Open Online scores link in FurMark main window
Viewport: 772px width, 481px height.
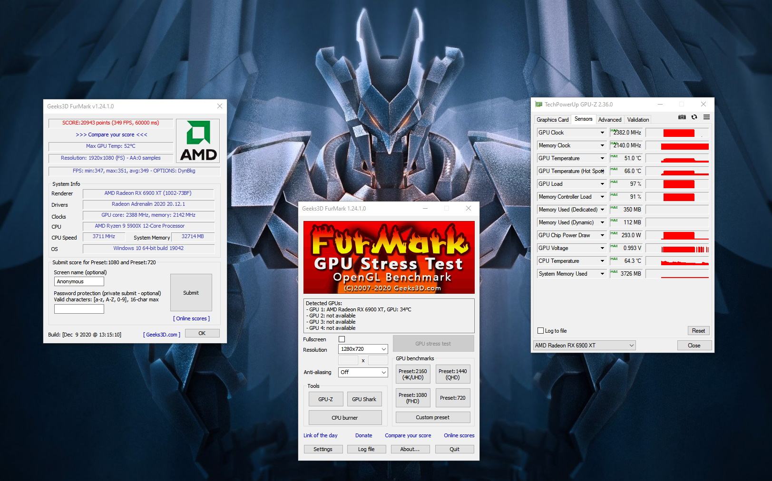tap(459, 435)
